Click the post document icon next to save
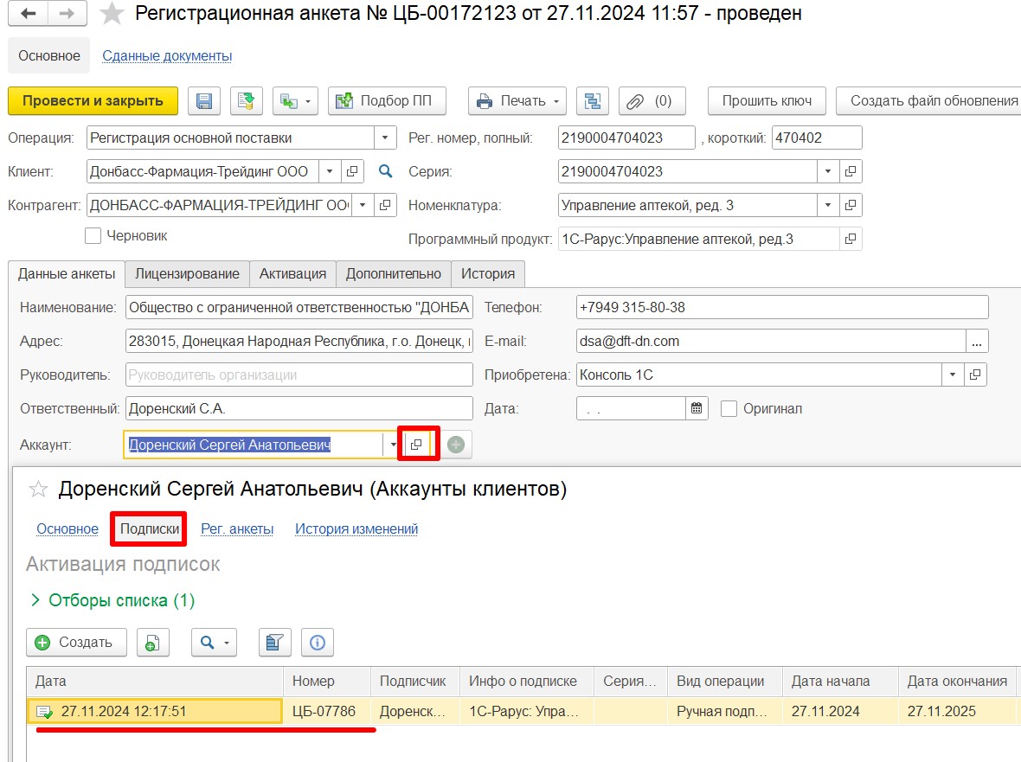Screen dimensions: 1021x762 point(246,101)
